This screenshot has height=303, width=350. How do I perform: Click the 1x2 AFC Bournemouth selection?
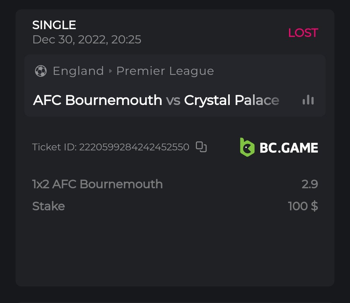(98, 184)
